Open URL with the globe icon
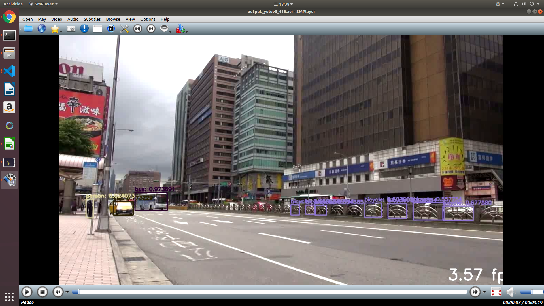 pos(42,29)
